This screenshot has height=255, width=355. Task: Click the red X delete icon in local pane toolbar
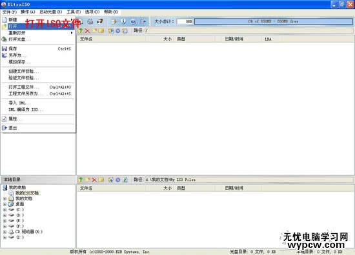[x=94, y=180]
